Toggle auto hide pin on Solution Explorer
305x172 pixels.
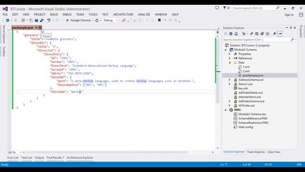click(x=291, y=28)
